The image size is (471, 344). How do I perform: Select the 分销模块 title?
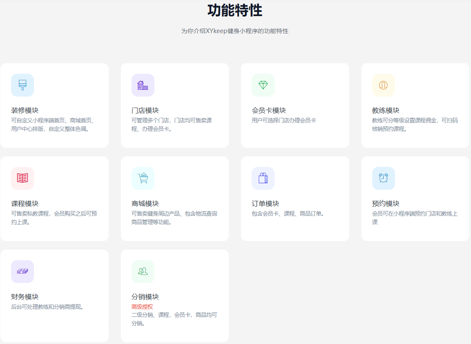click(145, 297)
